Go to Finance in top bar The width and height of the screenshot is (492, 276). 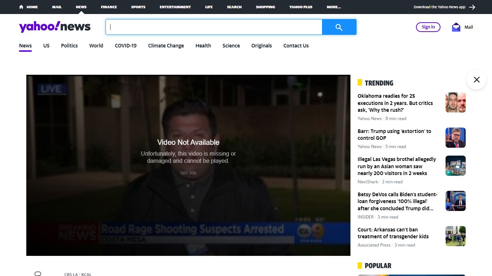point(109,7)
